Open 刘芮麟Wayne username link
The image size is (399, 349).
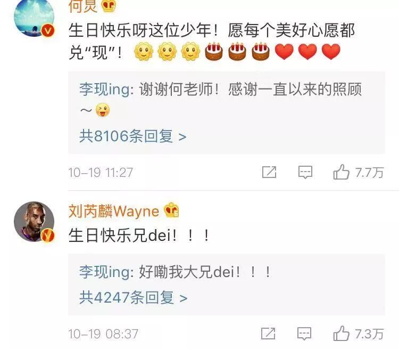pyautogui.click(x=114, y=211)
